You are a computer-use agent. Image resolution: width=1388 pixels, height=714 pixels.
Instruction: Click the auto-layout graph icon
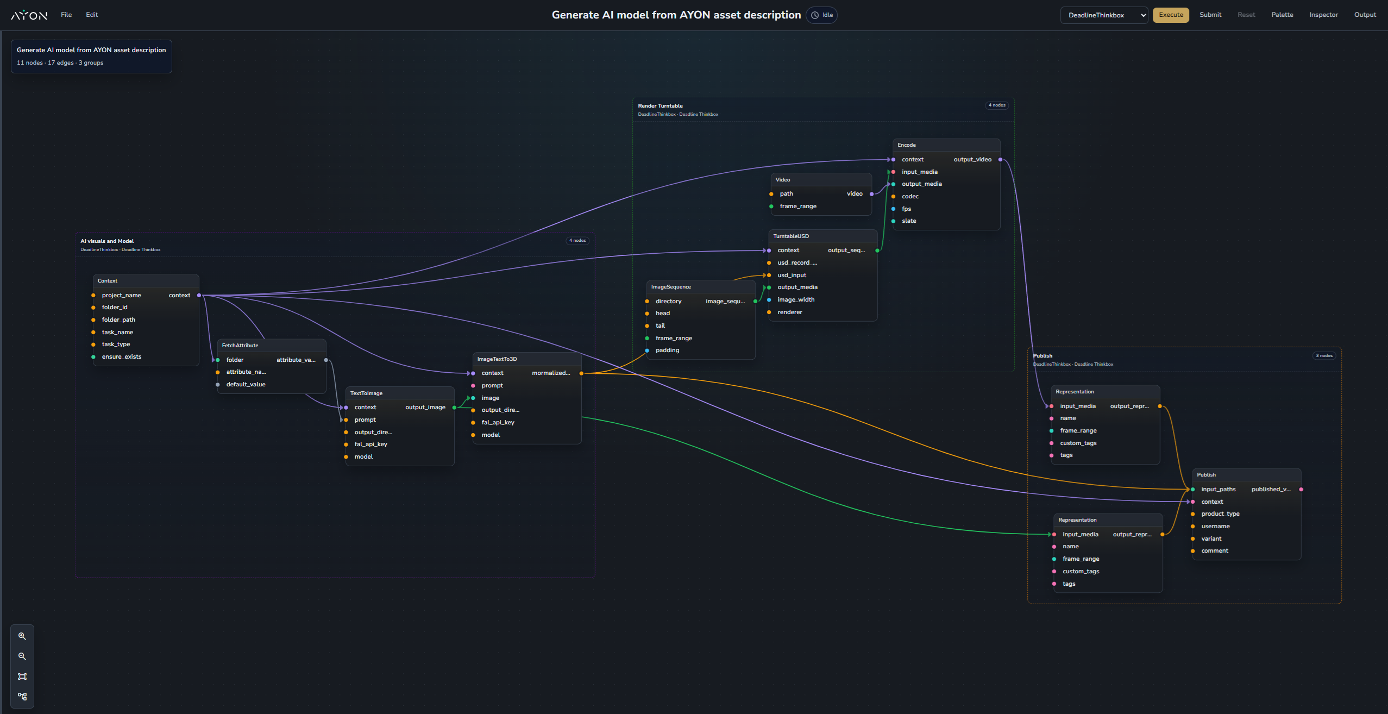click(22, 697)
